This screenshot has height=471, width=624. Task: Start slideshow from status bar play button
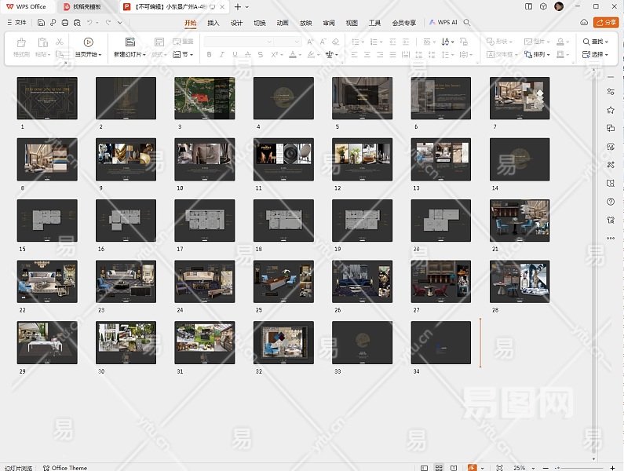(x=472, y=468)
